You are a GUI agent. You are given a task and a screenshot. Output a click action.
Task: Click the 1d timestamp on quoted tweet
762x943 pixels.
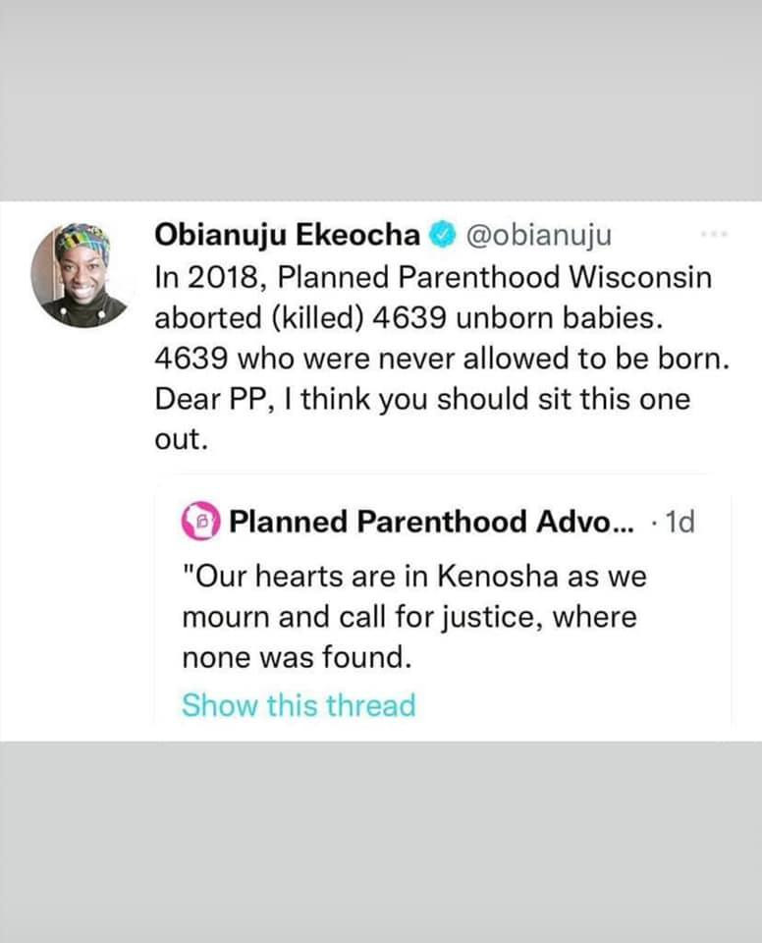coord(679,521)
